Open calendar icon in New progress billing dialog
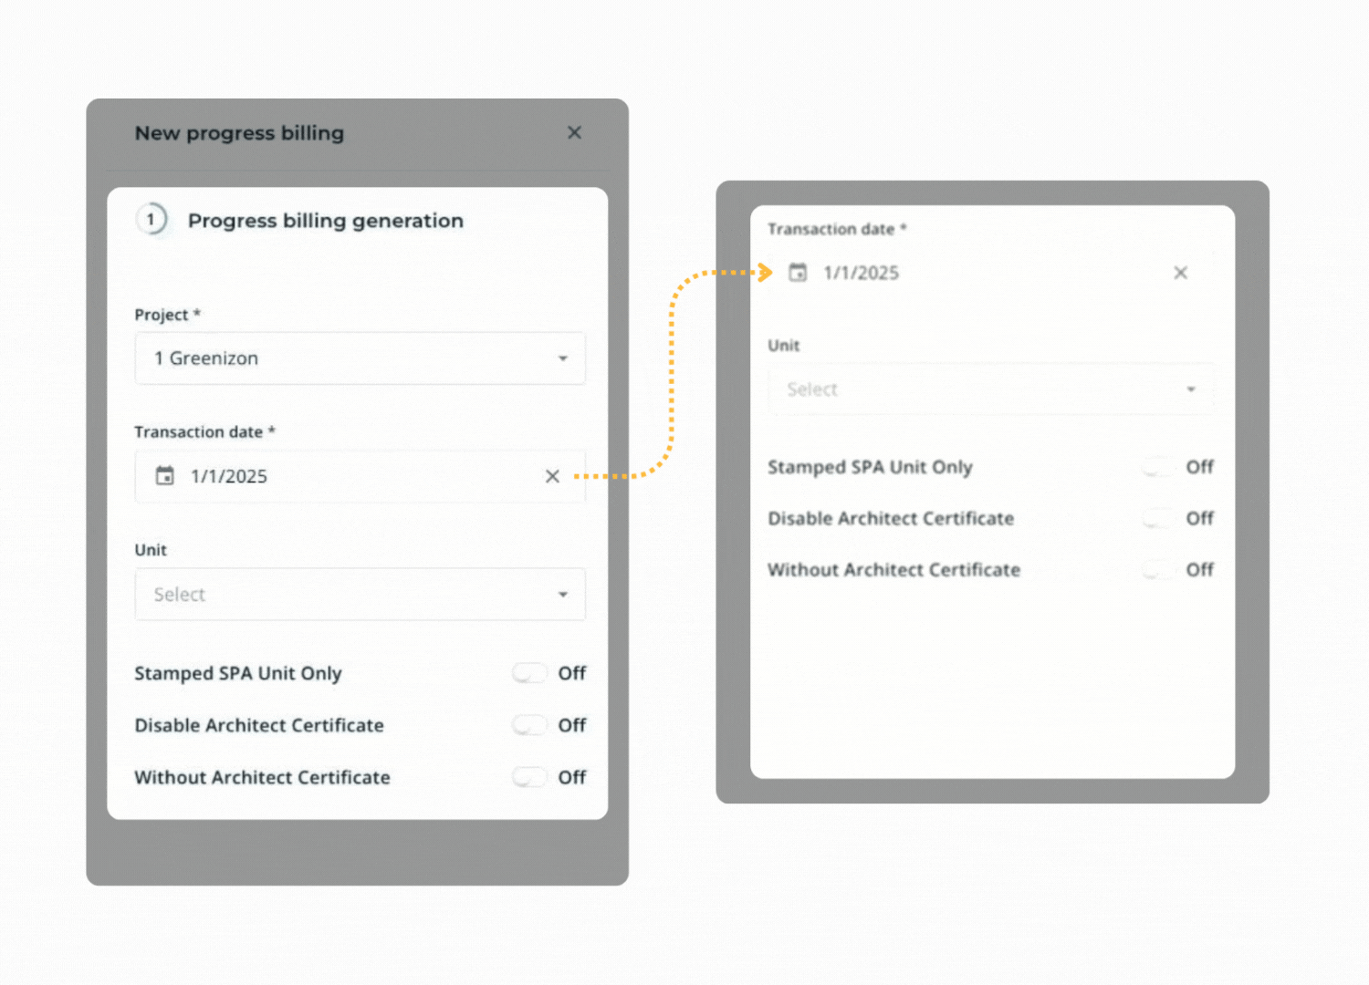1369x985 pixels. tap(164, 476)
